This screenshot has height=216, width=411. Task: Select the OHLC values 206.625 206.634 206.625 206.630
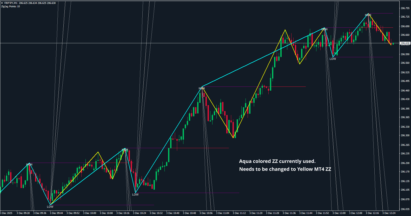(37, 3)
